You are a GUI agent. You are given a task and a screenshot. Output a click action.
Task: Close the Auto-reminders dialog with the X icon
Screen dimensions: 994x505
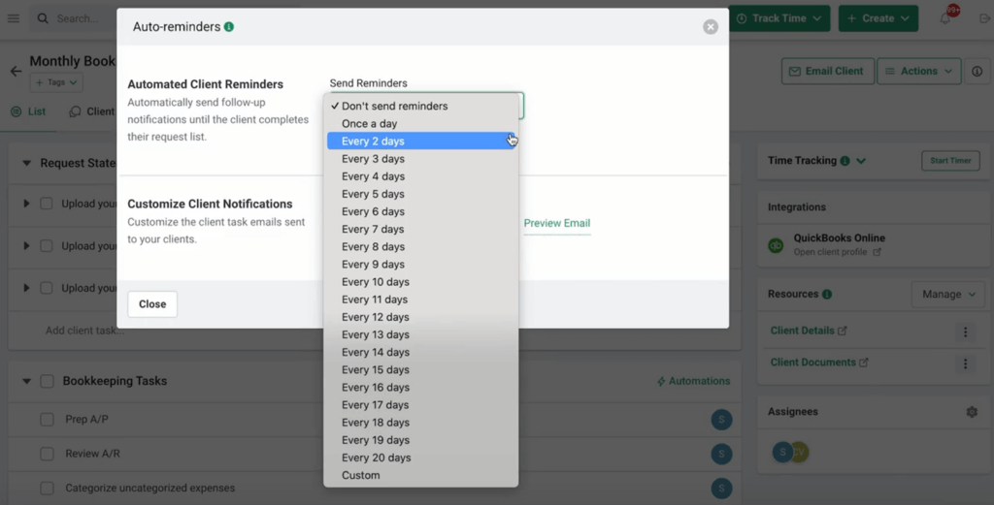point(711,27)
